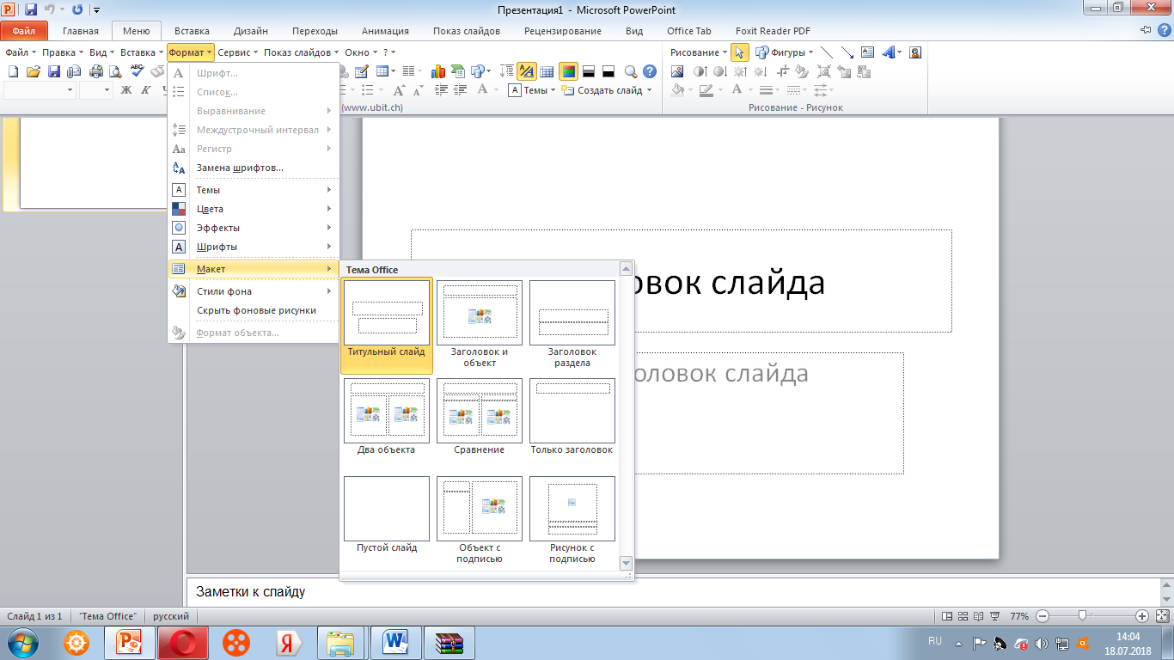
Task: Toggle the select objects cursor tool
Action: coord(739,52)
